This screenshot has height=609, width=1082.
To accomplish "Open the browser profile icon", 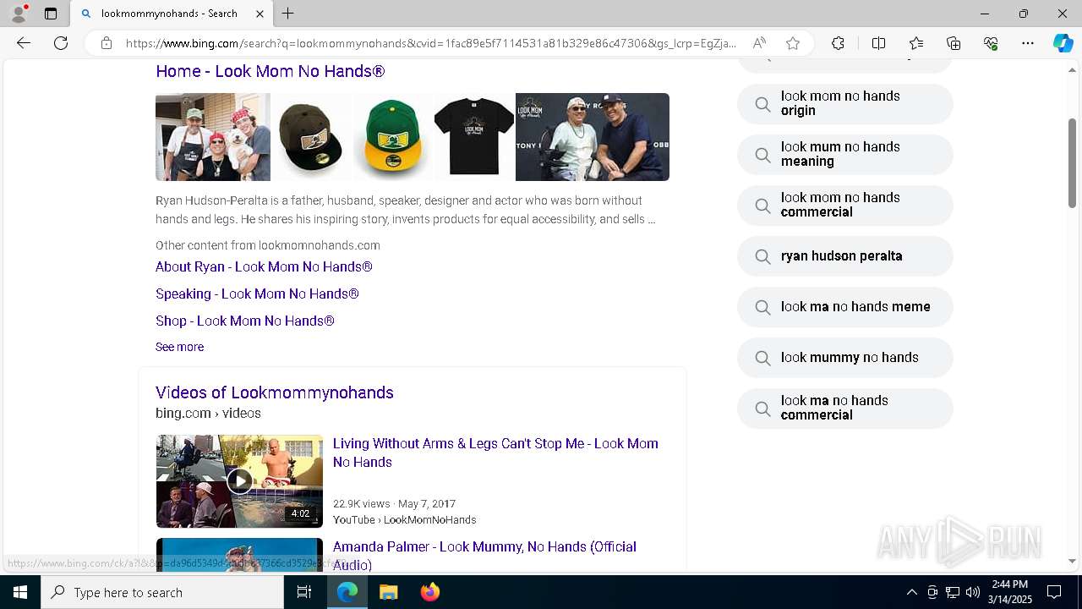I will pos(19,14).
